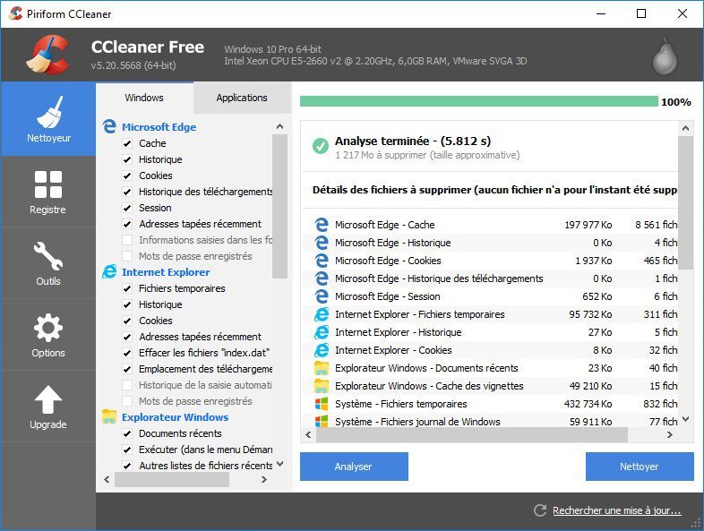704x531 pixels.
Task: Uncheck Effacer les fichiers "index.dat"
Action: click(127, 353)
